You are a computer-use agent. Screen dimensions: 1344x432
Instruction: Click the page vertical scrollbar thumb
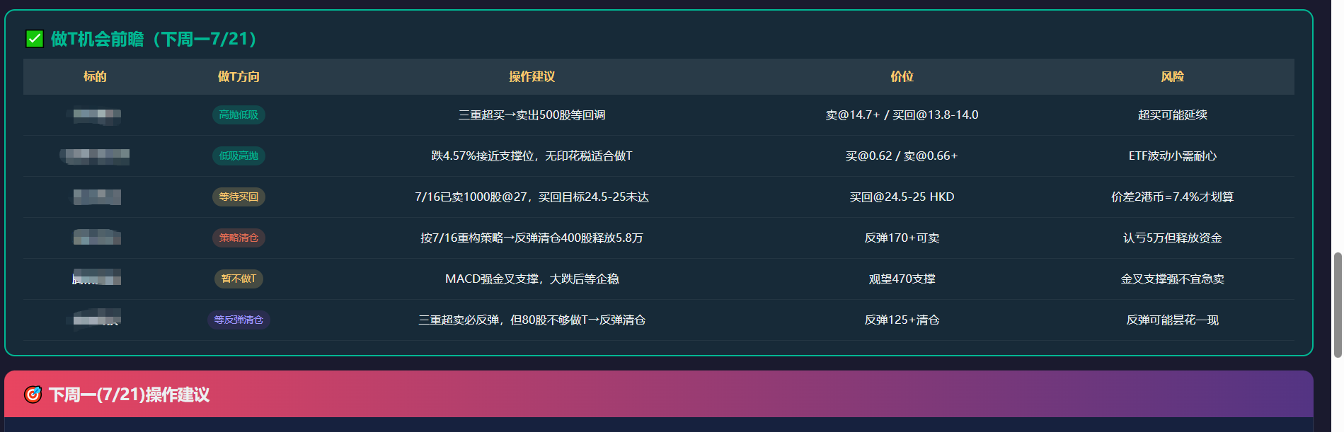pyautogui.click(x=1337, y=305)
